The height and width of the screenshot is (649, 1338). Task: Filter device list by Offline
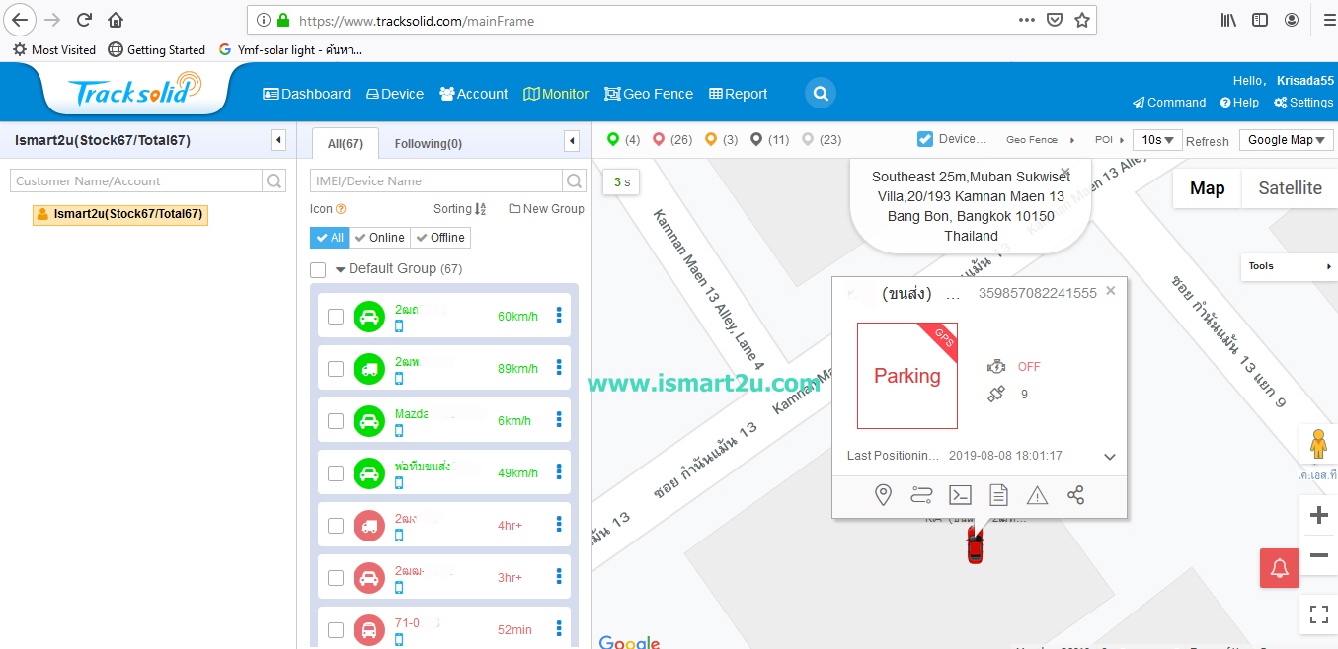(x=440, y=238)
